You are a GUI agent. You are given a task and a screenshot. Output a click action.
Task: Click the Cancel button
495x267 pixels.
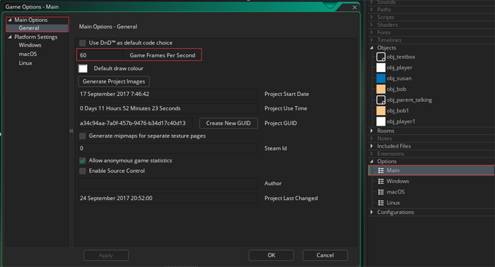coord(325,255)
